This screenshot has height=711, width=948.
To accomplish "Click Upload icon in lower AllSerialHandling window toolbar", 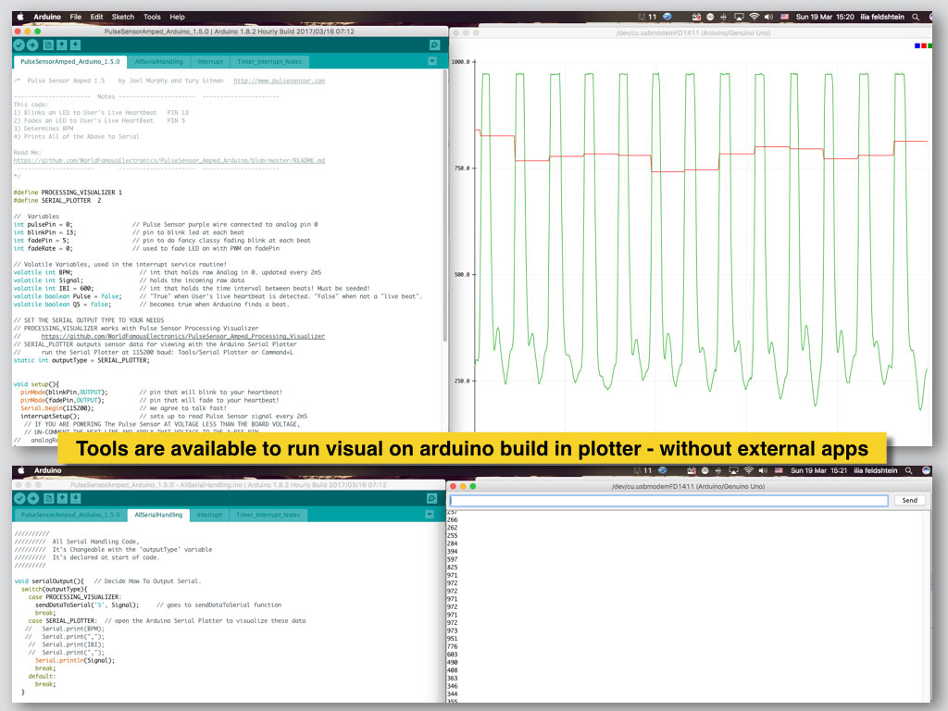I will (x=33, y=498).
